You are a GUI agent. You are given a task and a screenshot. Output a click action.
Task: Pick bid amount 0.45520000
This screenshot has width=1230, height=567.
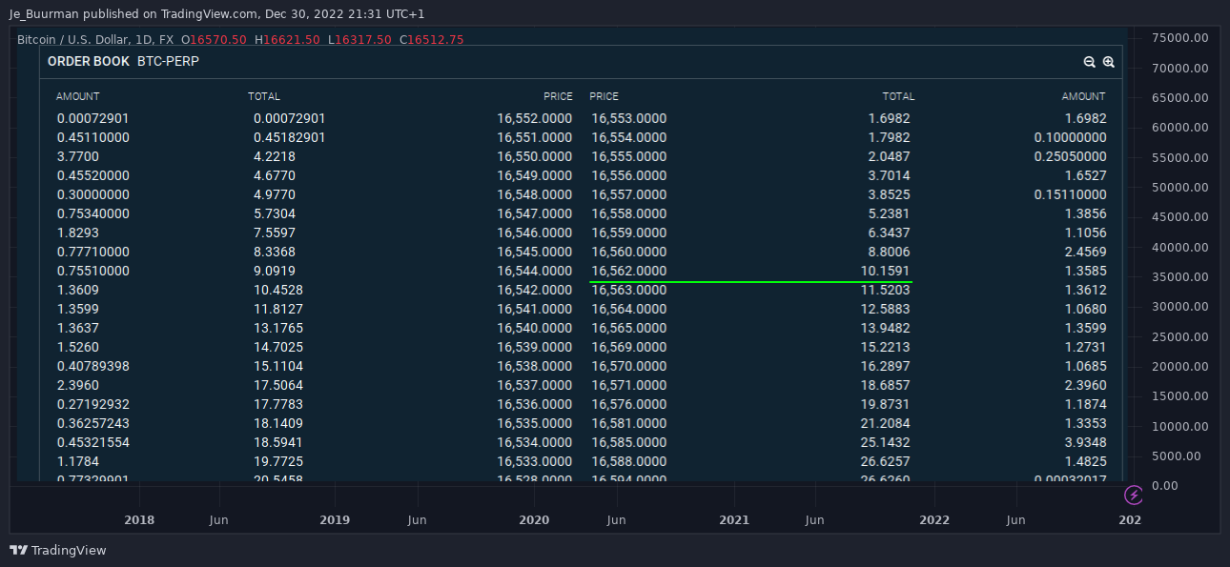(93, 175)
